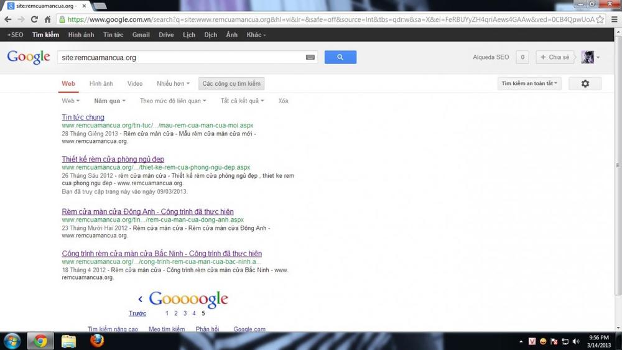Expand the account dropdown arrow beside avatar
Viewport: 622px width, 350px height.
(x=598, y=57)
